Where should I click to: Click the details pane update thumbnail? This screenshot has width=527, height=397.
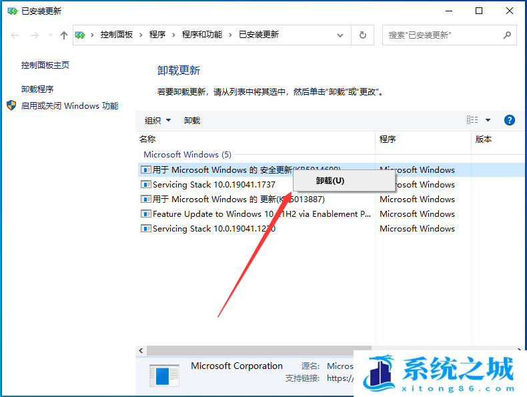164,376
